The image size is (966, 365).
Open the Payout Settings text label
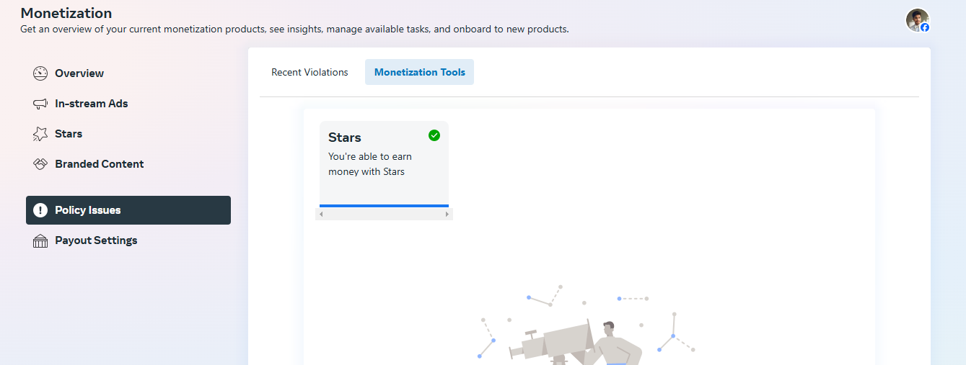point(96,240)
